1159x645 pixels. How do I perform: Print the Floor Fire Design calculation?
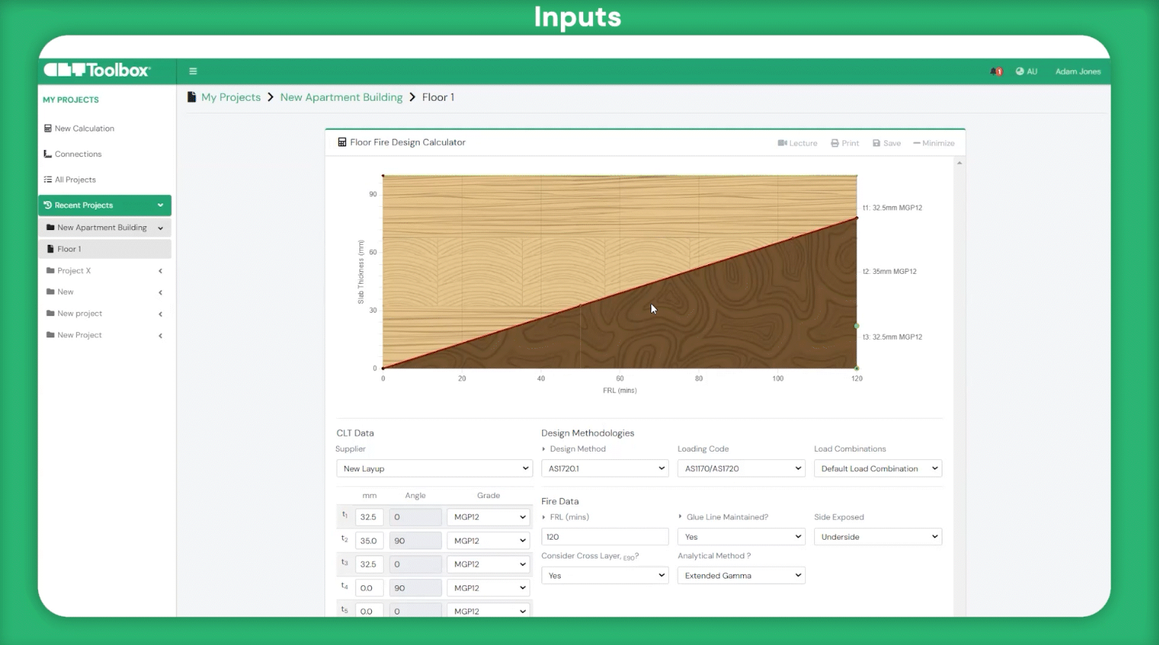(x=845, y=143)
